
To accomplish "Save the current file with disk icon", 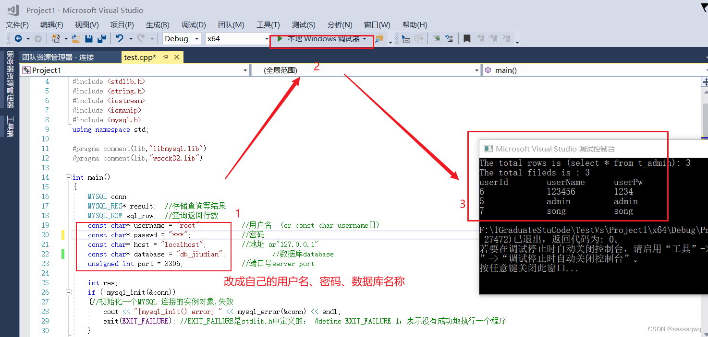I will [89, 39].
